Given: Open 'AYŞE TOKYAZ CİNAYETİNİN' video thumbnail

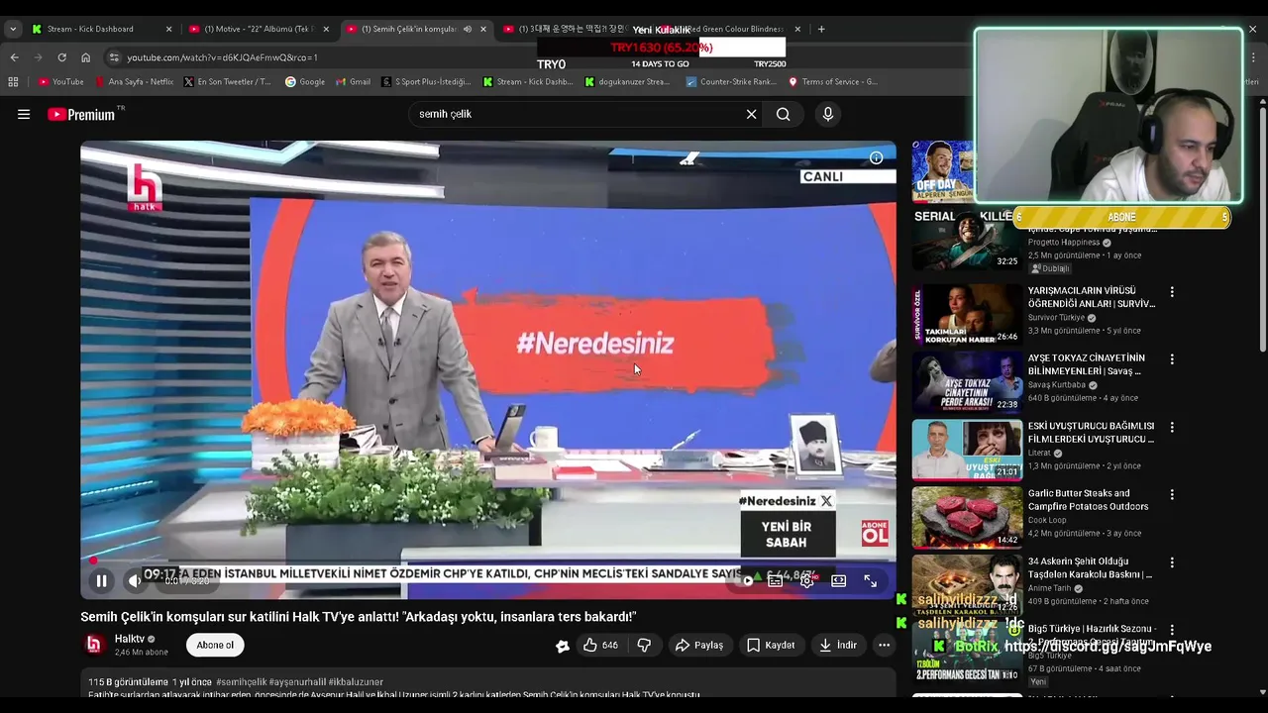Looking at the screenshot, I should pyautogui.click(x=967, y=382).
